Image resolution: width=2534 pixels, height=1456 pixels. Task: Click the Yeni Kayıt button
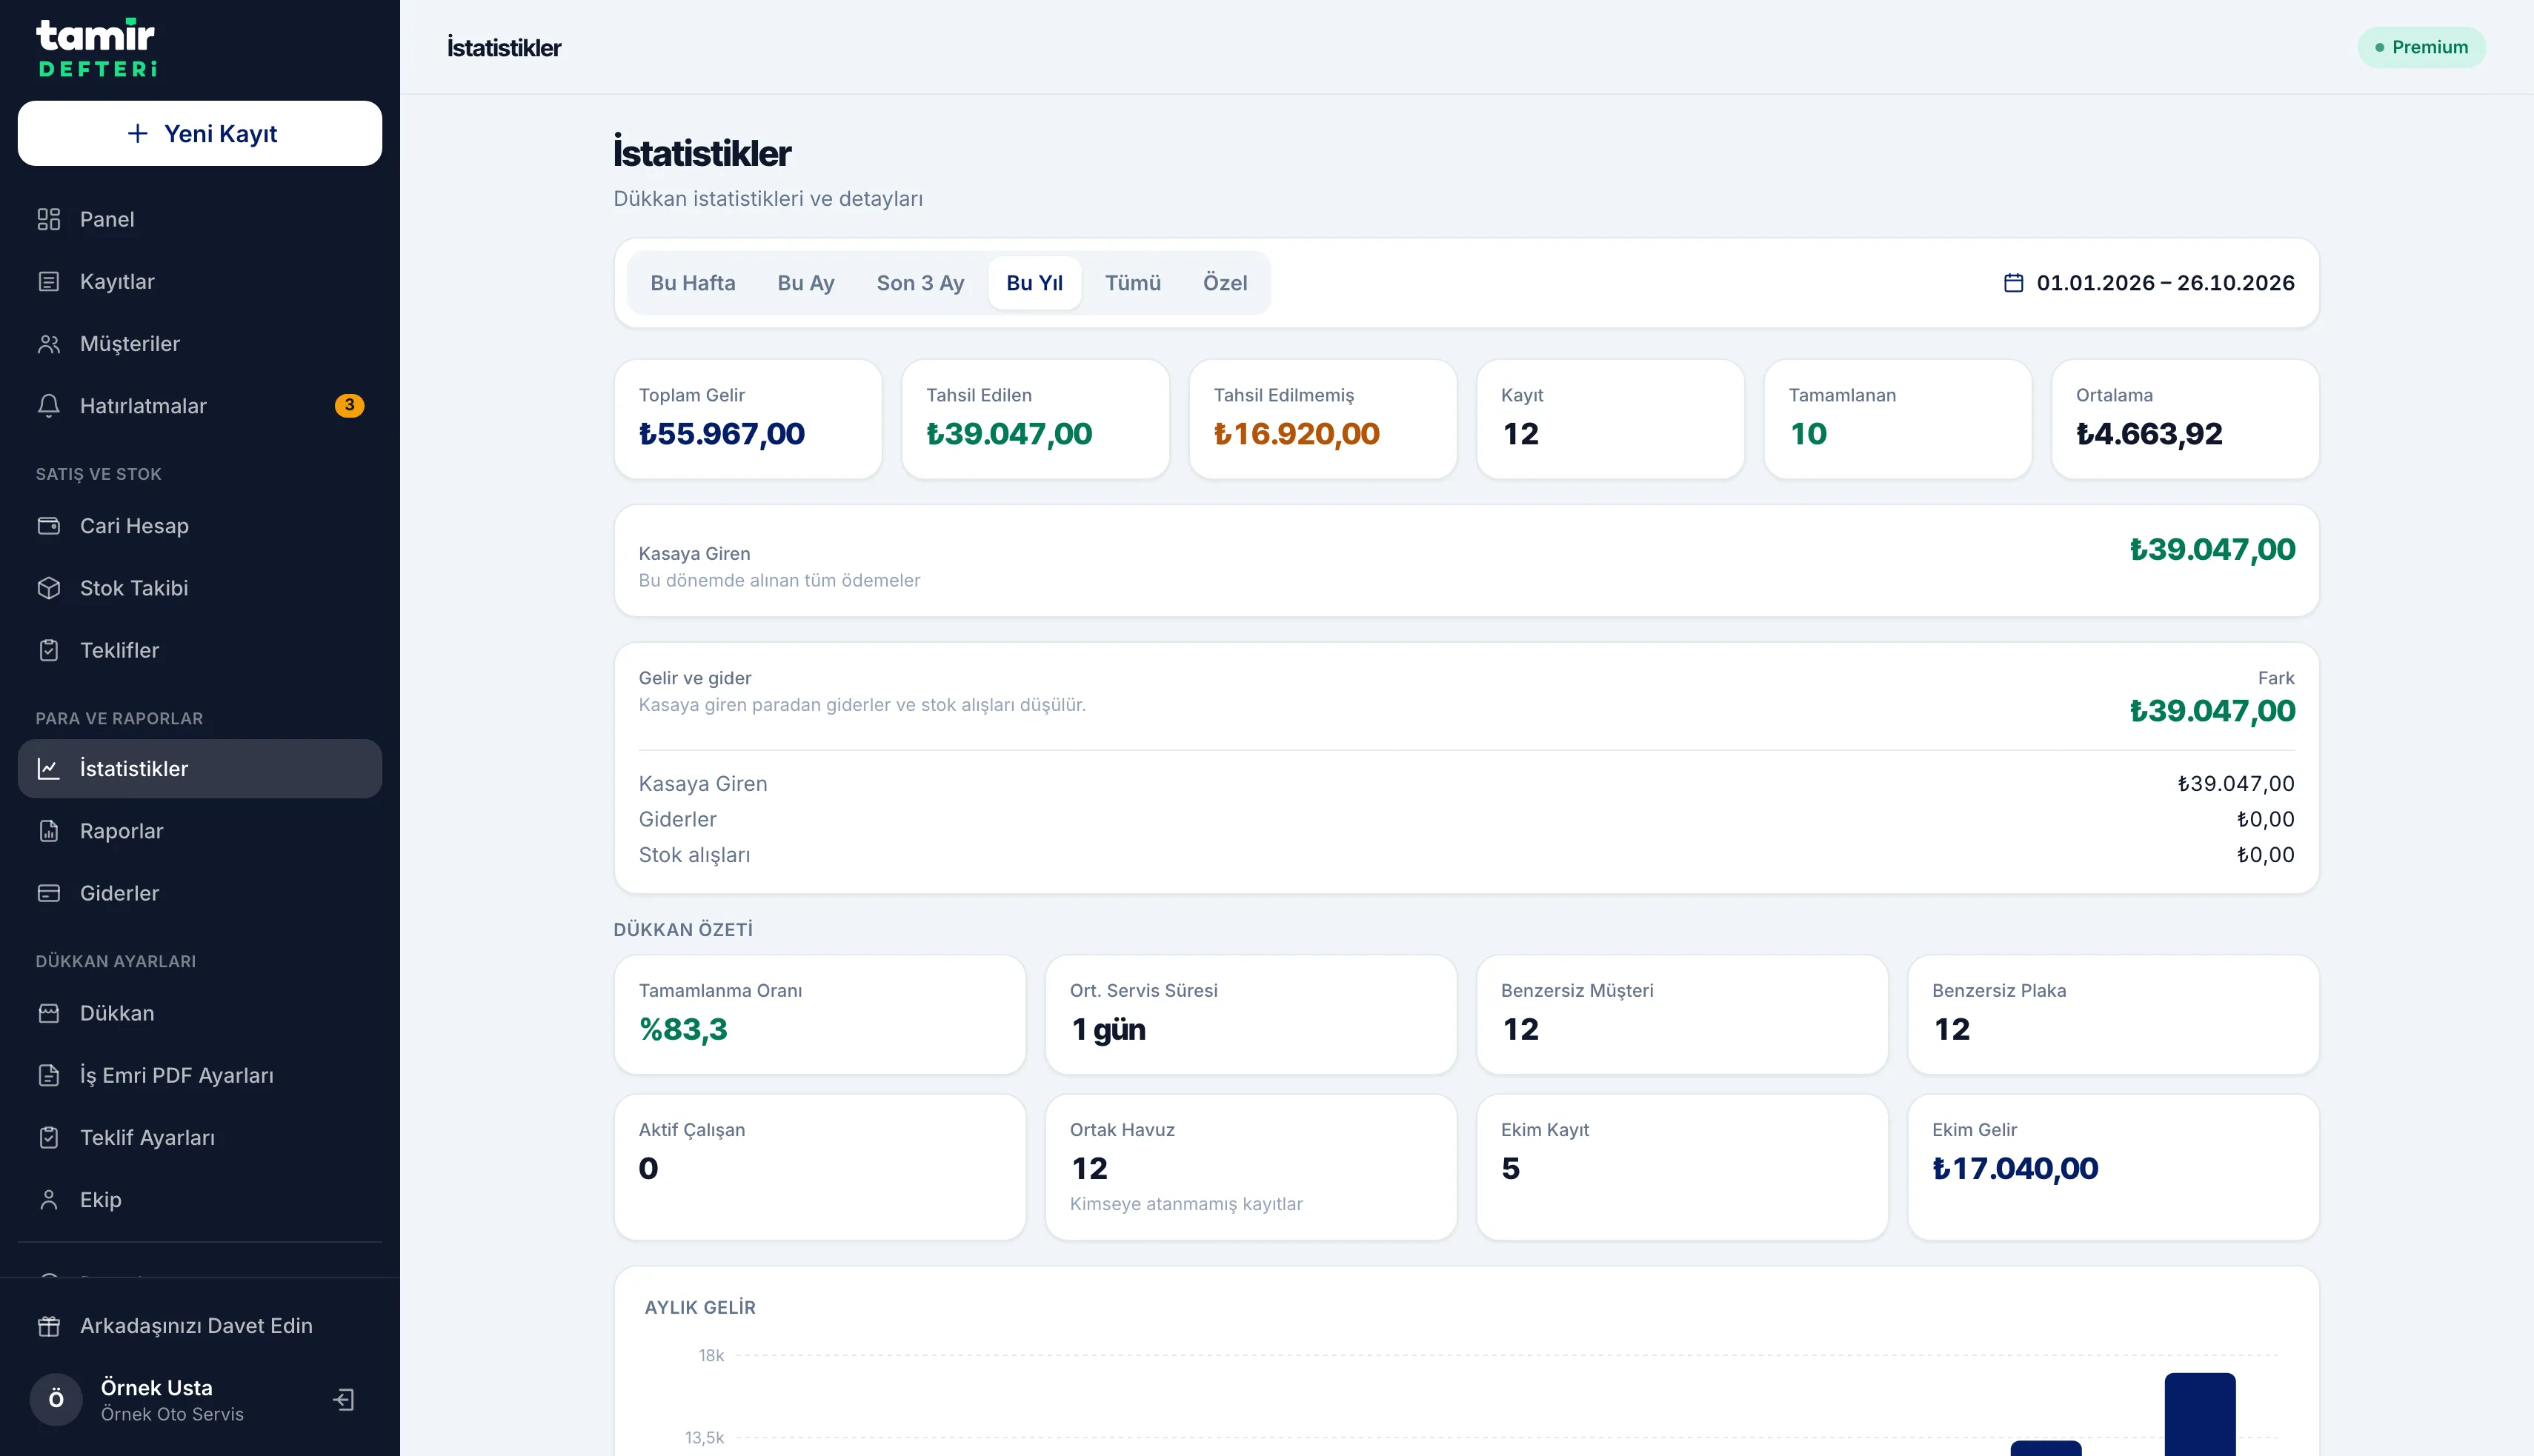200,133
